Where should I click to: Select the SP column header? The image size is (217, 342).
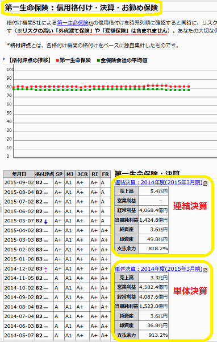[x=59, y=174]
